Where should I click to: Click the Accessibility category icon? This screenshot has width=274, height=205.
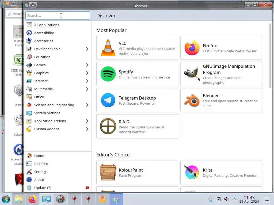(29, 33)
